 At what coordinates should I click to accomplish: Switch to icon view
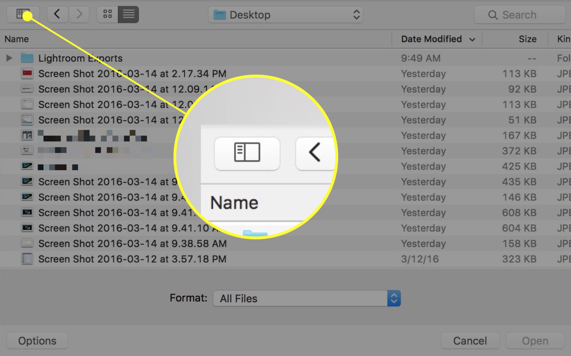[107, 14]
